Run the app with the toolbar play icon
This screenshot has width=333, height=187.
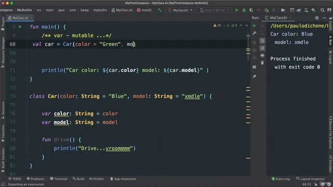tap(237, 10)
